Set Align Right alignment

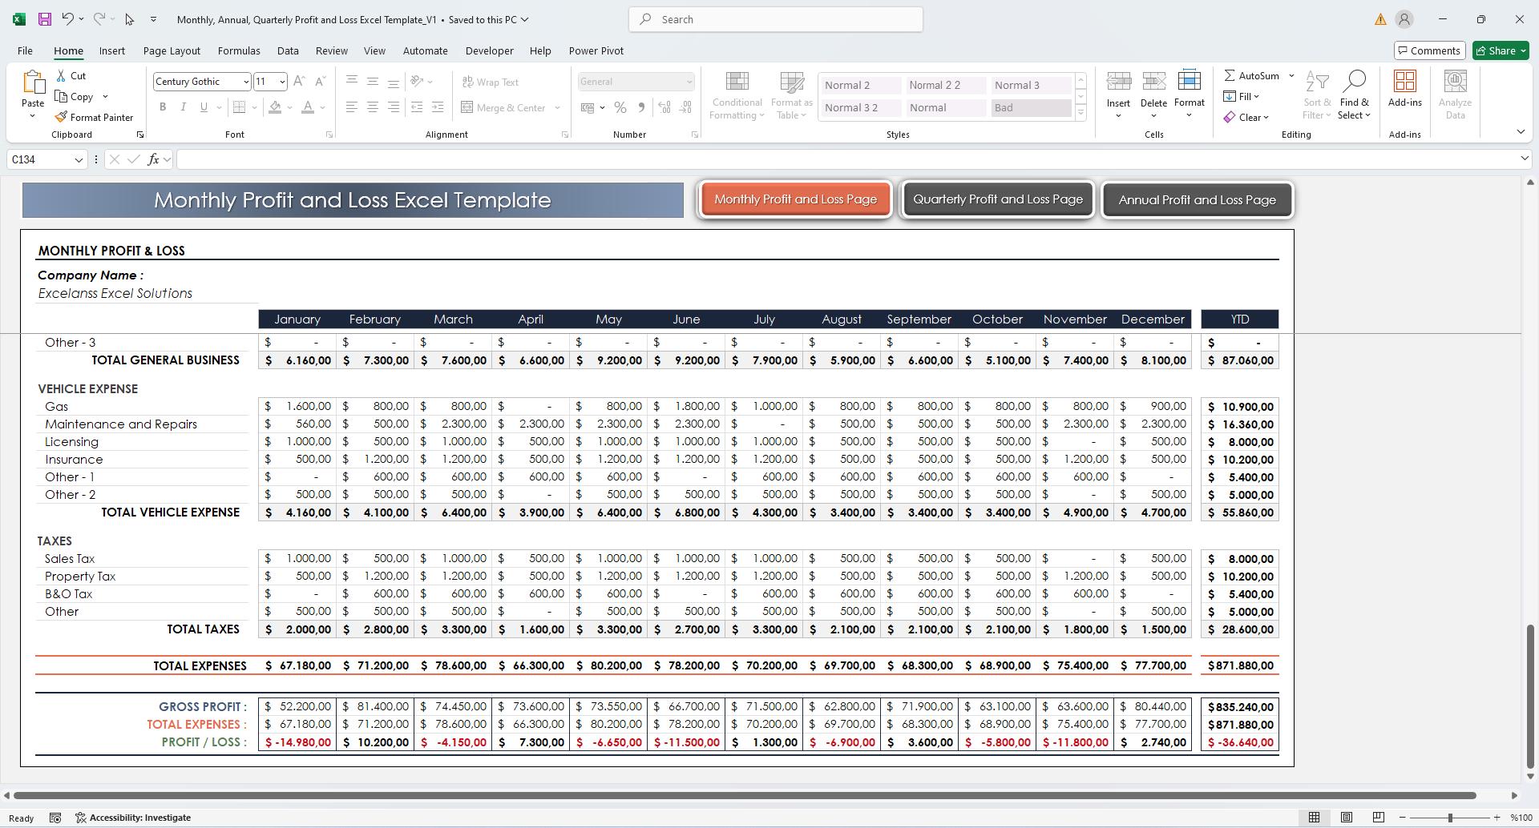(393, 107)
